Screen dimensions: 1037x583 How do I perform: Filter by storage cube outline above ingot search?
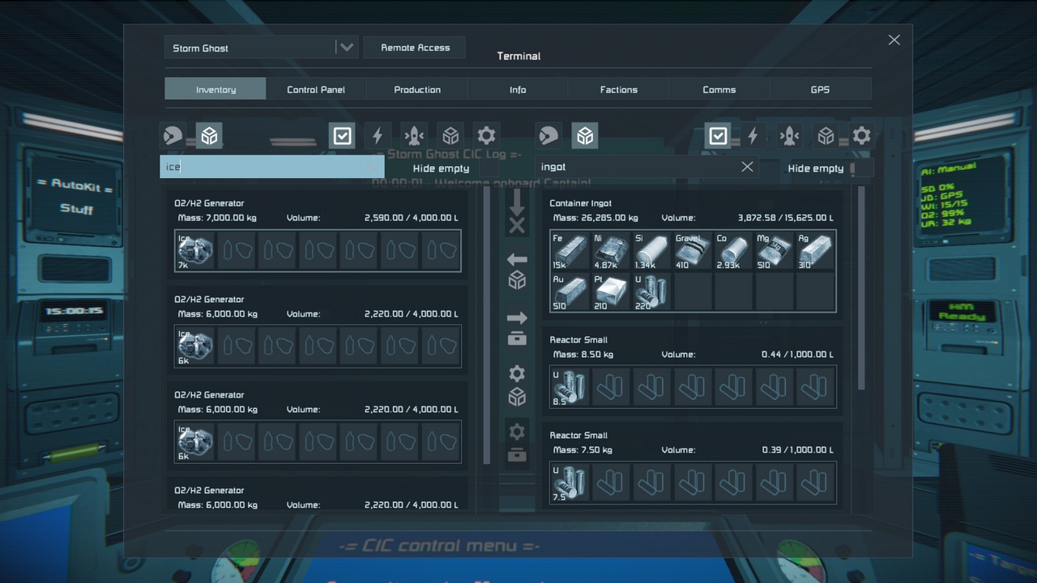[x=826, y=135]
